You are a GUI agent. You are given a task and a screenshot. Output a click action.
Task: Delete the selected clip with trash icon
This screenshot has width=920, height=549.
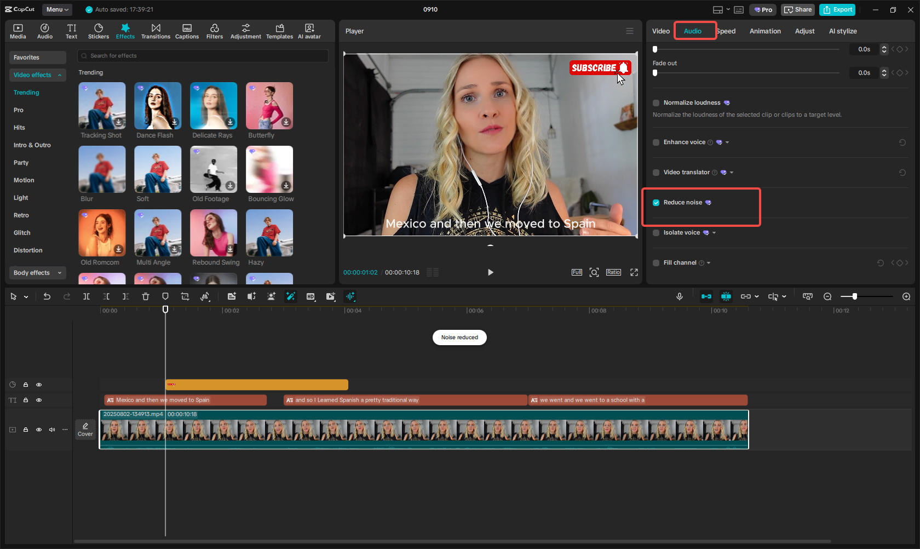146,296
